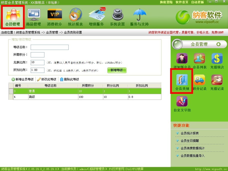
Task: Click 修改此等级 pencil toolbar item
Action: 47,79
